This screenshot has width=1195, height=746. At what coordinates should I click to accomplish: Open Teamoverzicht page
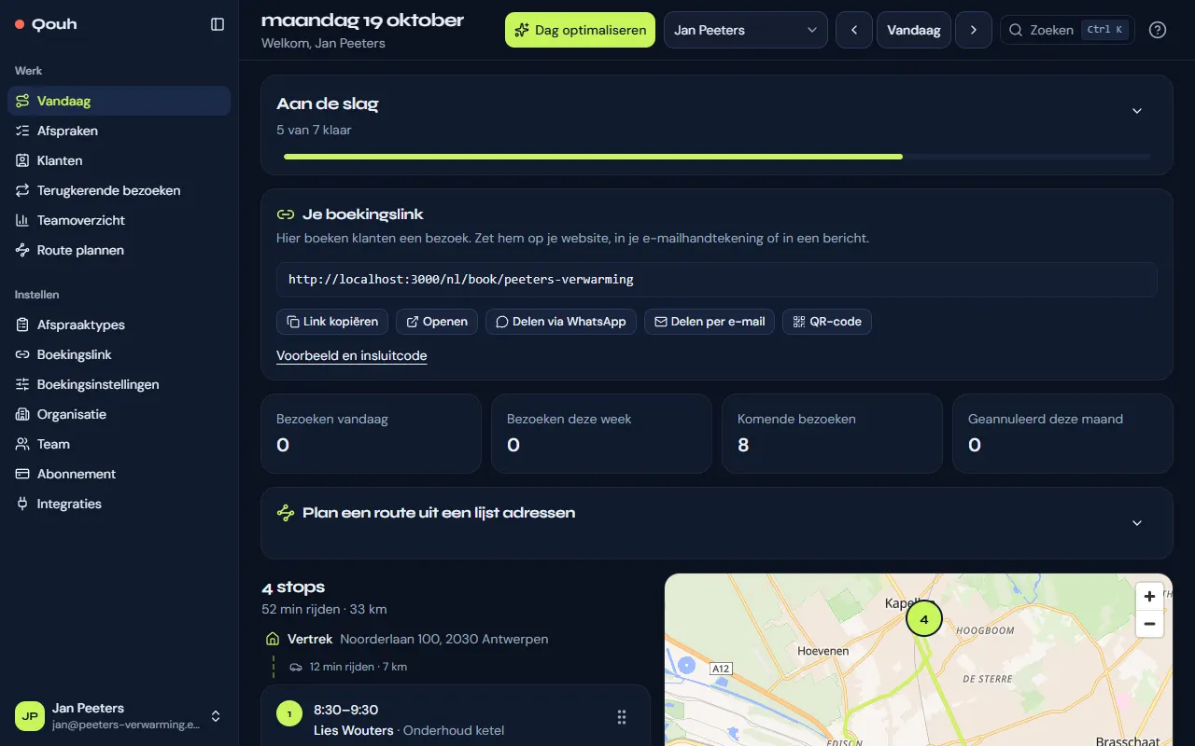pos(119,220)
